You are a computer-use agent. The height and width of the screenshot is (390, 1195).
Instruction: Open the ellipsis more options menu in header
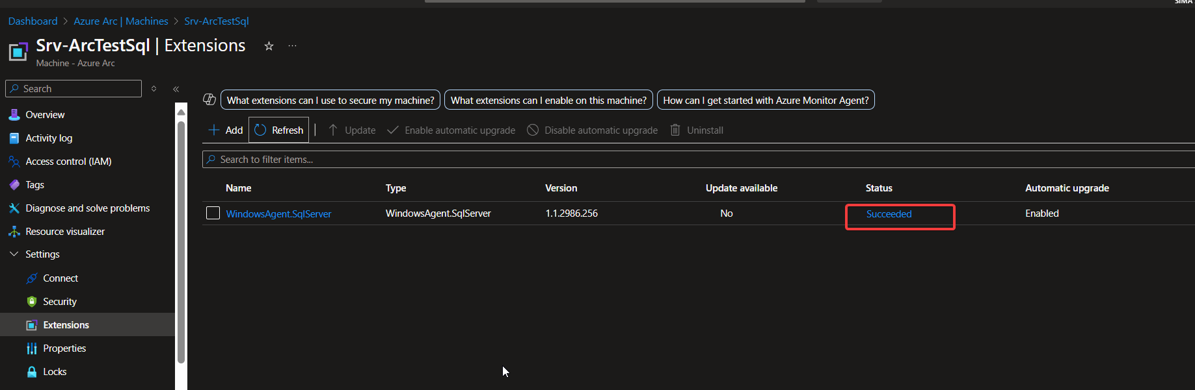click(293, 46)
